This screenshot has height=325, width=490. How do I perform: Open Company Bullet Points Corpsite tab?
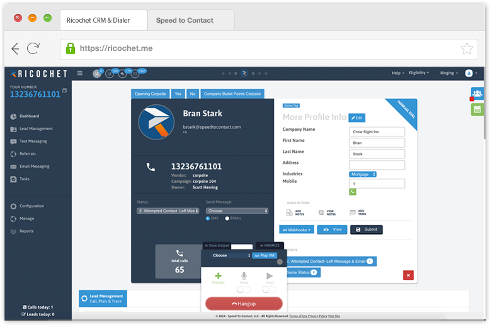tap(232, 94)
